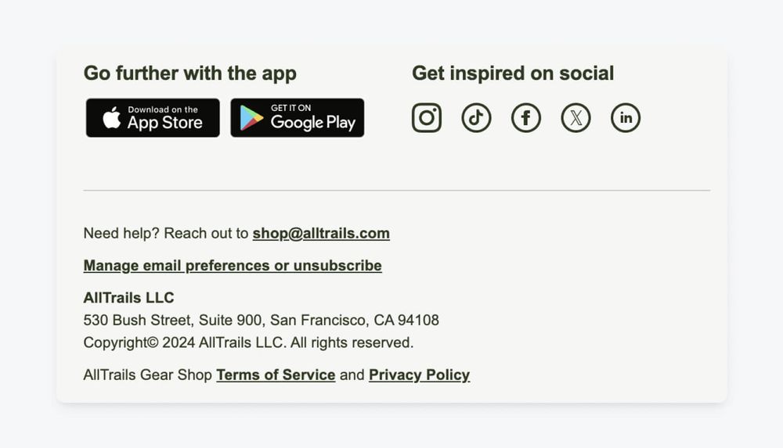
Task: Click the Copyright 2024 AllTrails LLC text
Action: tap(248, 342)
